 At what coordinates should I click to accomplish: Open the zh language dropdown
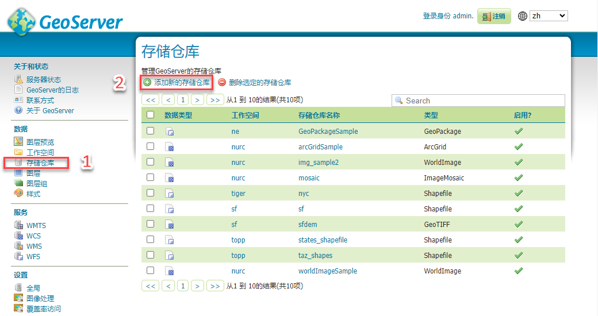tap(548, 16)
